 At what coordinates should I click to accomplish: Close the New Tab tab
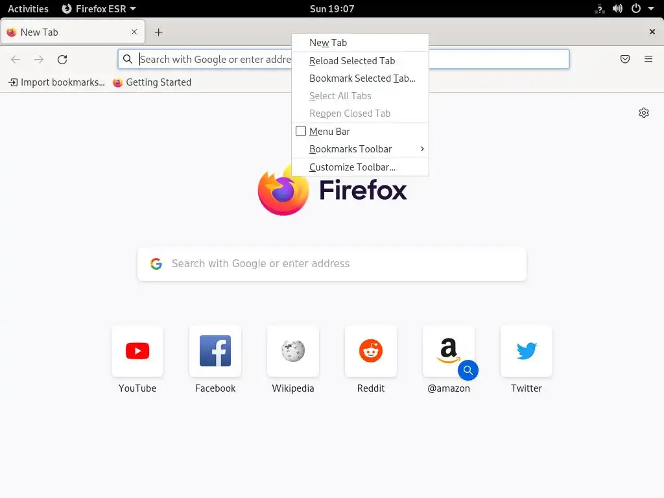[x=134, y=32]
